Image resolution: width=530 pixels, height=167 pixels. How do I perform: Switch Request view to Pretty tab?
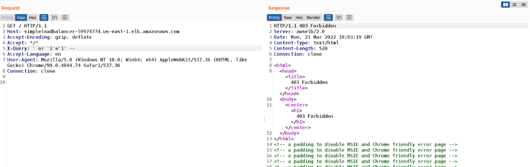[7, 18]
